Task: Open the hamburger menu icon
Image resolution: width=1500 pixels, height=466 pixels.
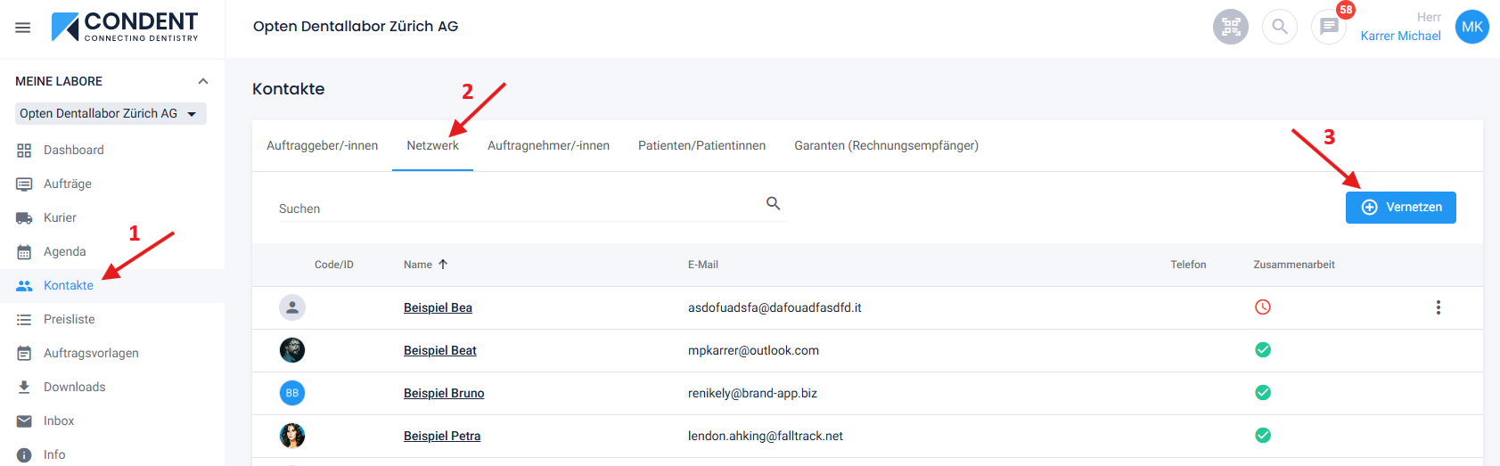Action: (x=23, y=28)
